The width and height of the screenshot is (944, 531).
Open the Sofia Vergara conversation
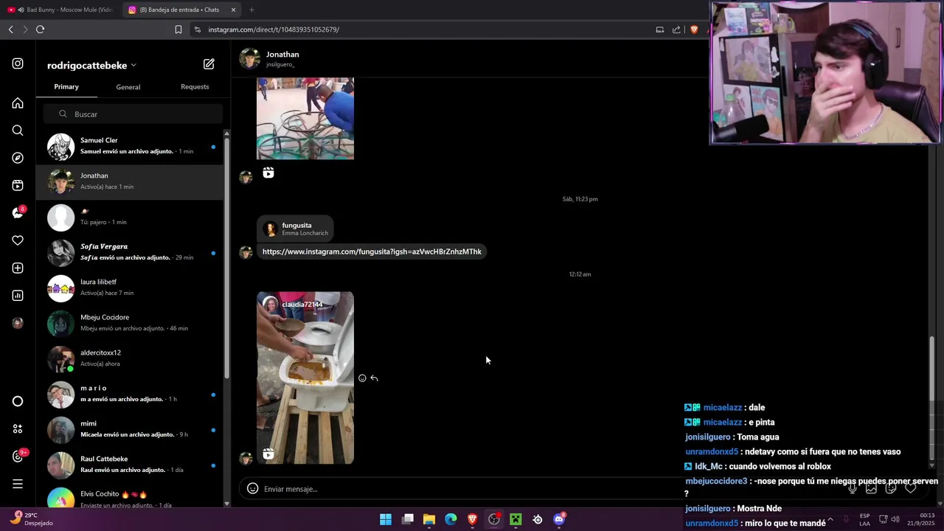click(x=131, y=252)
